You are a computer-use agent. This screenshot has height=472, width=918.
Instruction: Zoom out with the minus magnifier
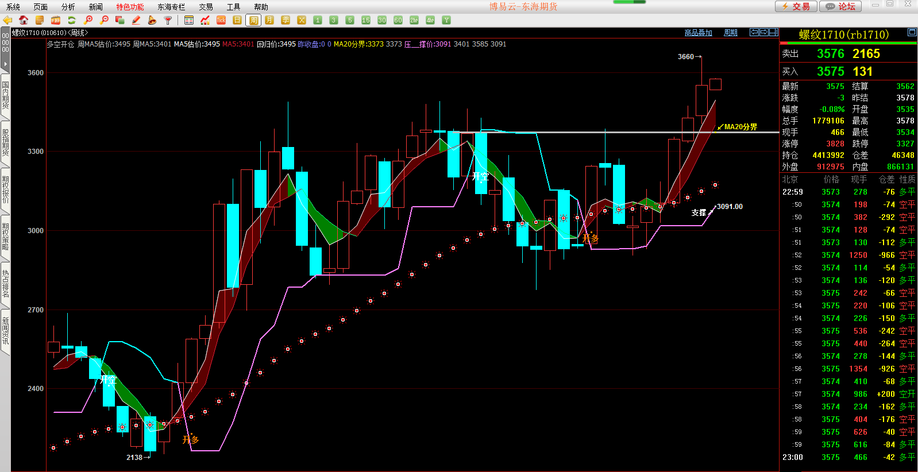[x=104, y=20]
